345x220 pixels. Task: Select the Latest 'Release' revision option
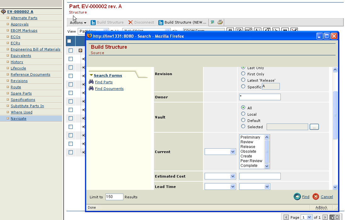click(x=243, y=80)
